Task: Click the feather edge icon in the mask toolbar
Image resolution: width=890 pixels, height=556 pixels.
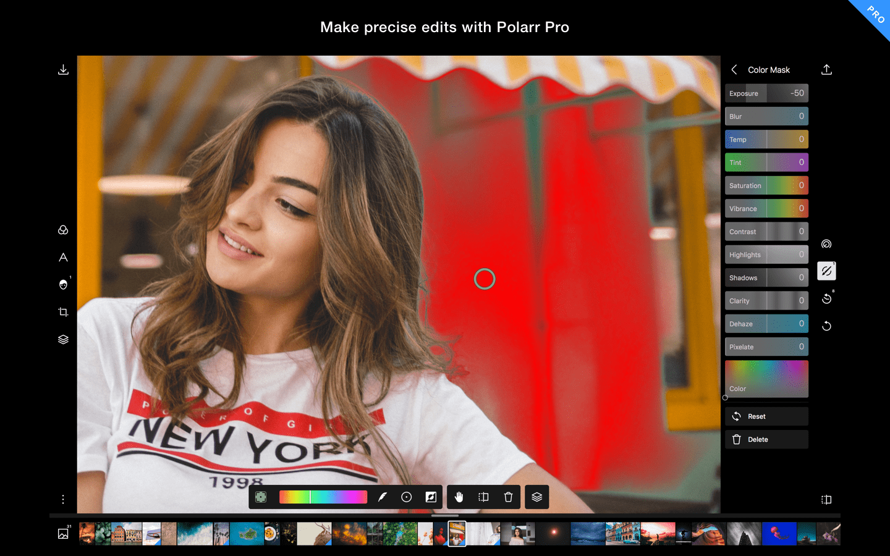Action: (x=382, y=497)
